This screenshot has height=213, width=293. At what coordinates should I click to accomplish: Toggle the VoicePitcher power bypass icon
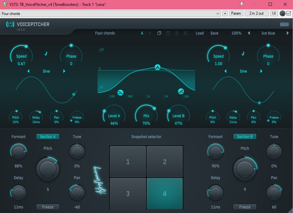tap(10, 24)
